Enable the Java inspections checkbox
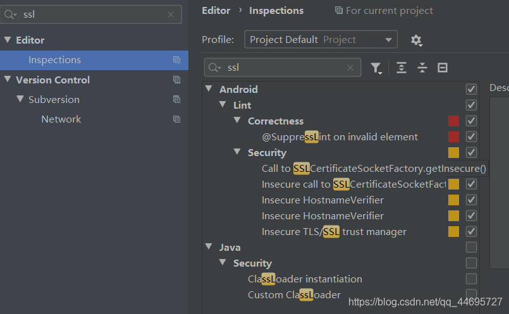This screenshot has height=314, width=509. coord(471,247)
